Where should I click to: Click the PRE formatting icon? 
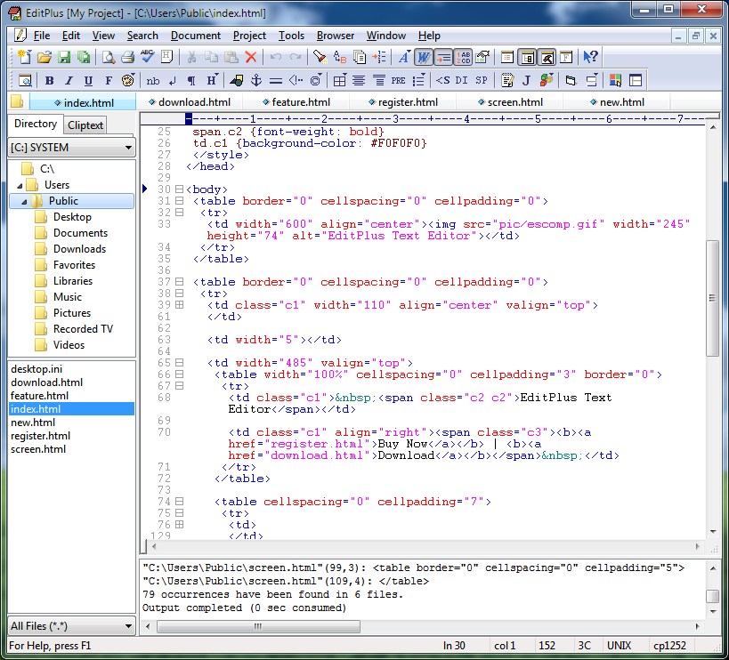click(x=397, y=80)
